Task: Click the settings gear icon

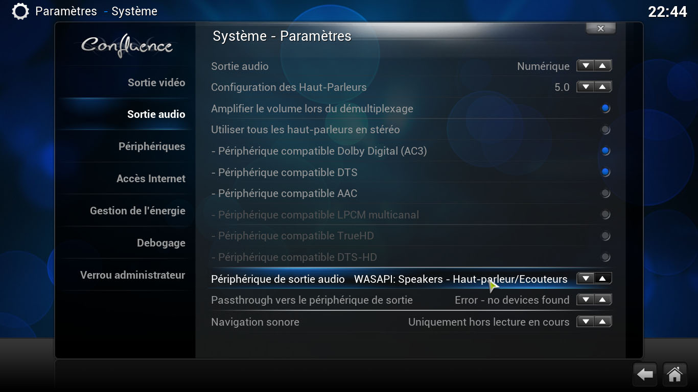Action: (20, 11)
